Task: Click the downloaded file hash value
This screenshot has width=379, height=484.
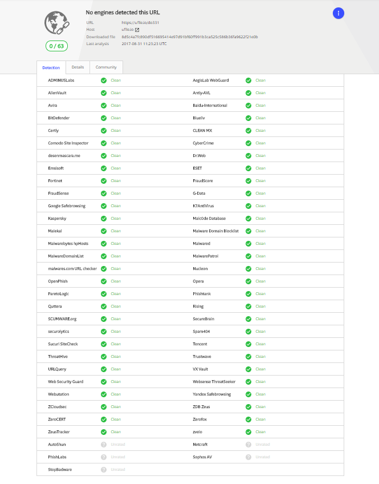Action: [x=189, y=37]
